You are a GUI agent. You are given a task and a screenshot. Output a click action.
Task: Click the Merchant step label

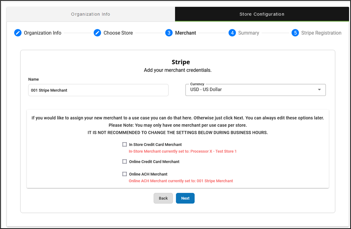click(x=185, y=33)
